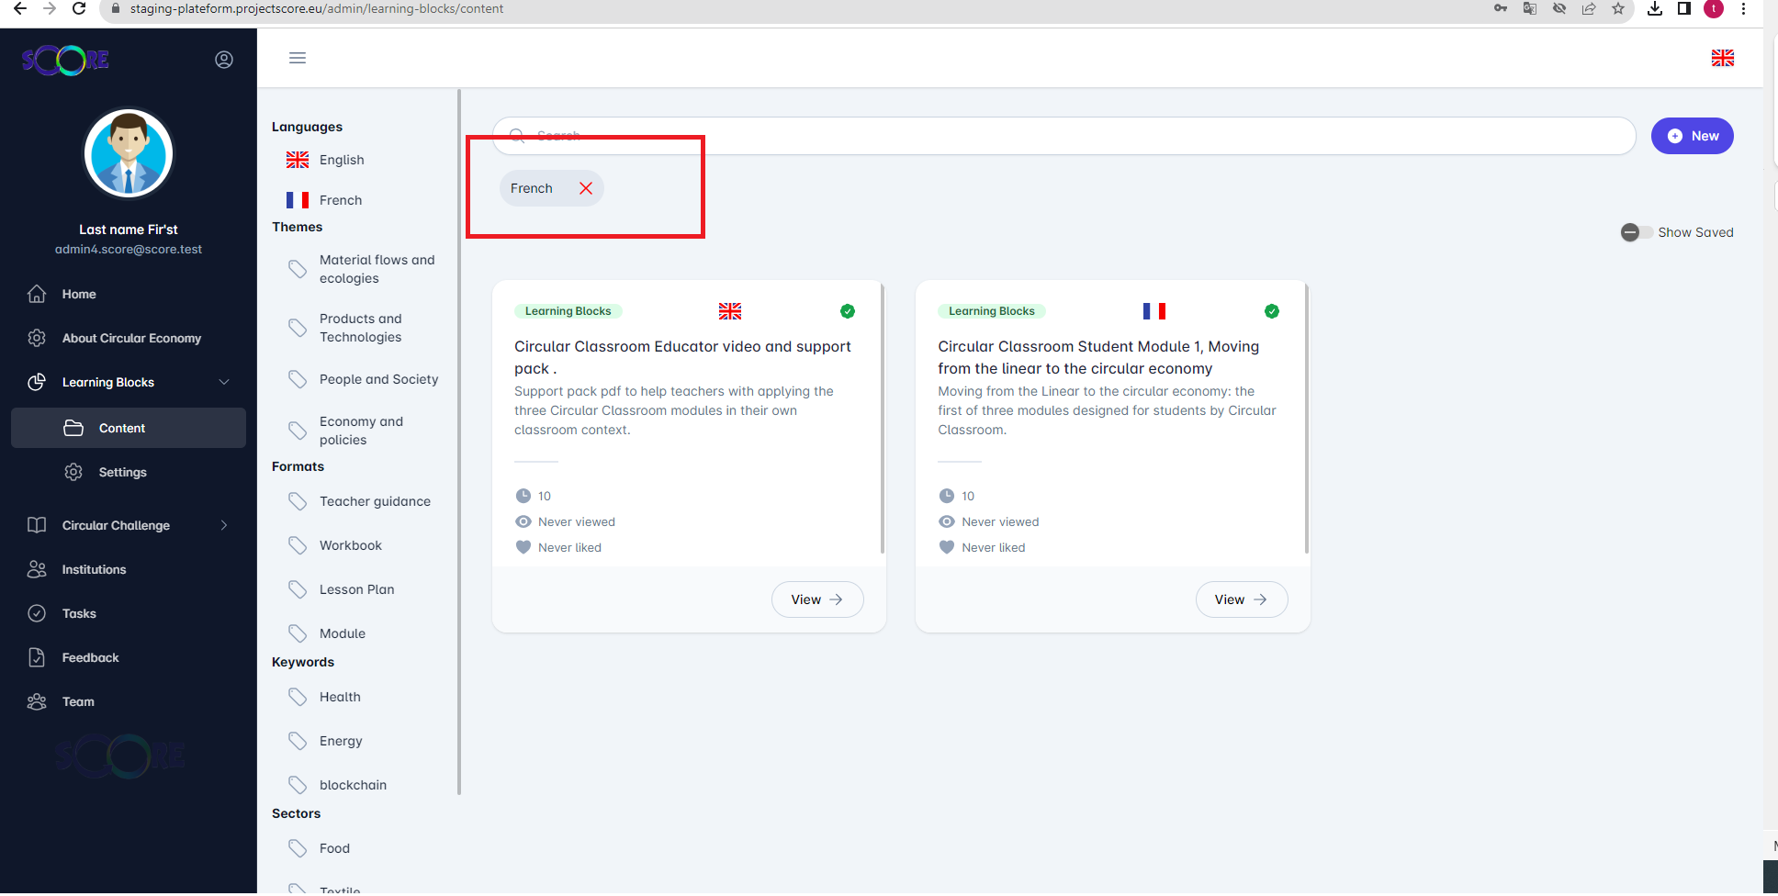Viewport: 1778px width, 896px height.
Task: Collapse the Learning Blocks menu
Action: pyautogui.click(x=224, y=382)
